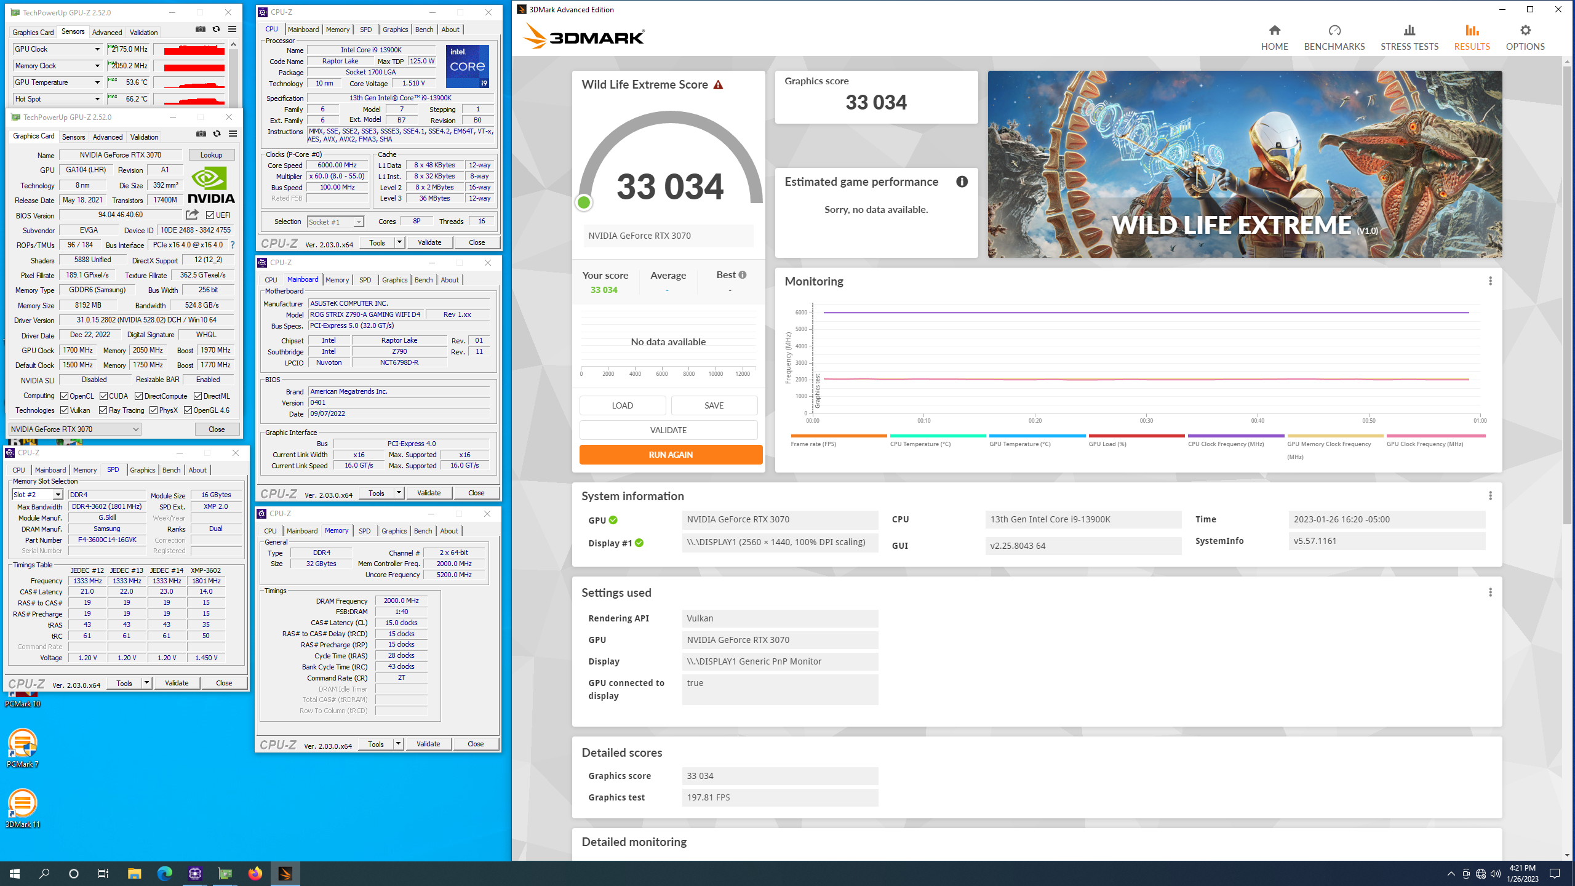Open the NVIDIA GeForce RTX 3070 GPU selector dropdown
1575x886 pixels.
[x=75, y=429]
